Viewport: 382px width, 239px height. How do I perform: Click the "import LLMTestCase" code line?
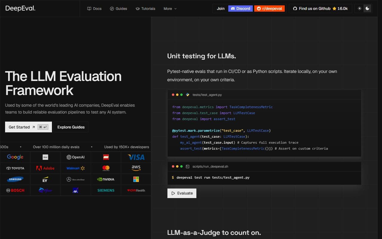214,113
